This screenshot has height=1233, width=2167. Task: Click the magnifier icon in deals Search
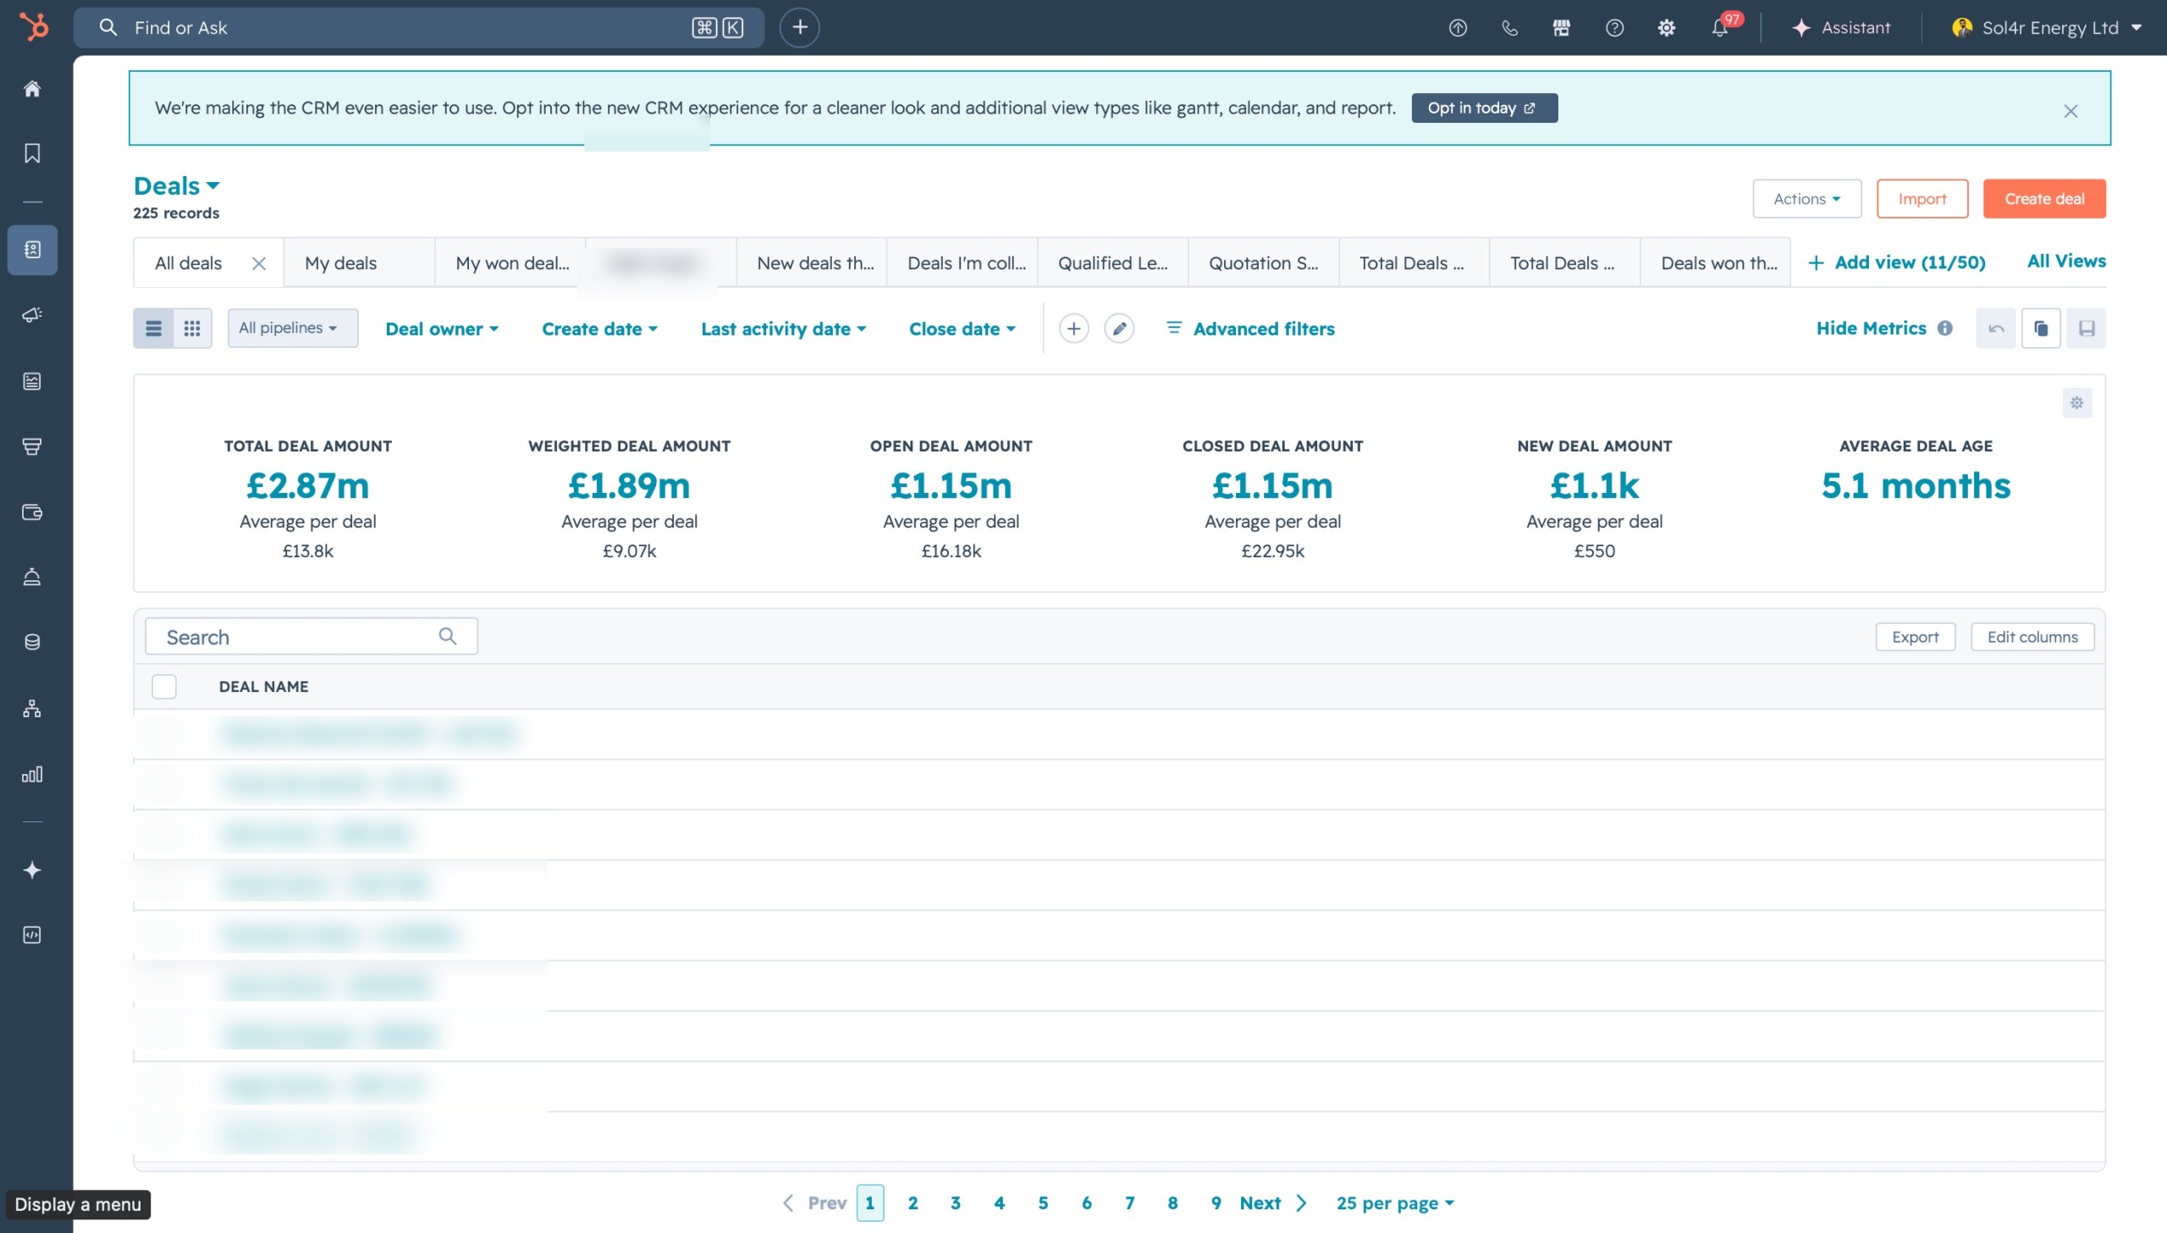click(448, 636)
